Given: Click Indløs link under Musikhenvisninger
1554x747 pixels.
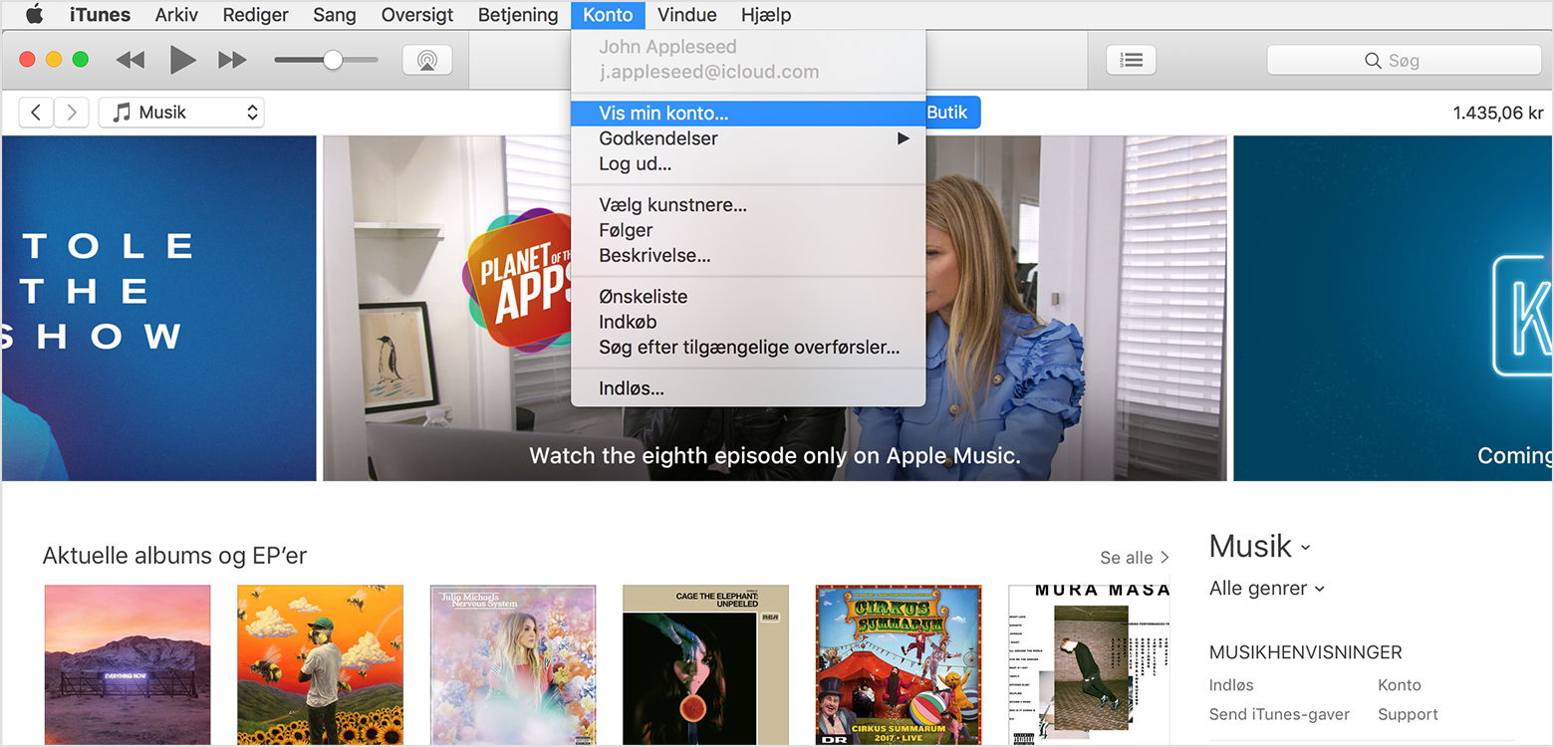Looking at the screenshot, I should tap(1231, 685).
